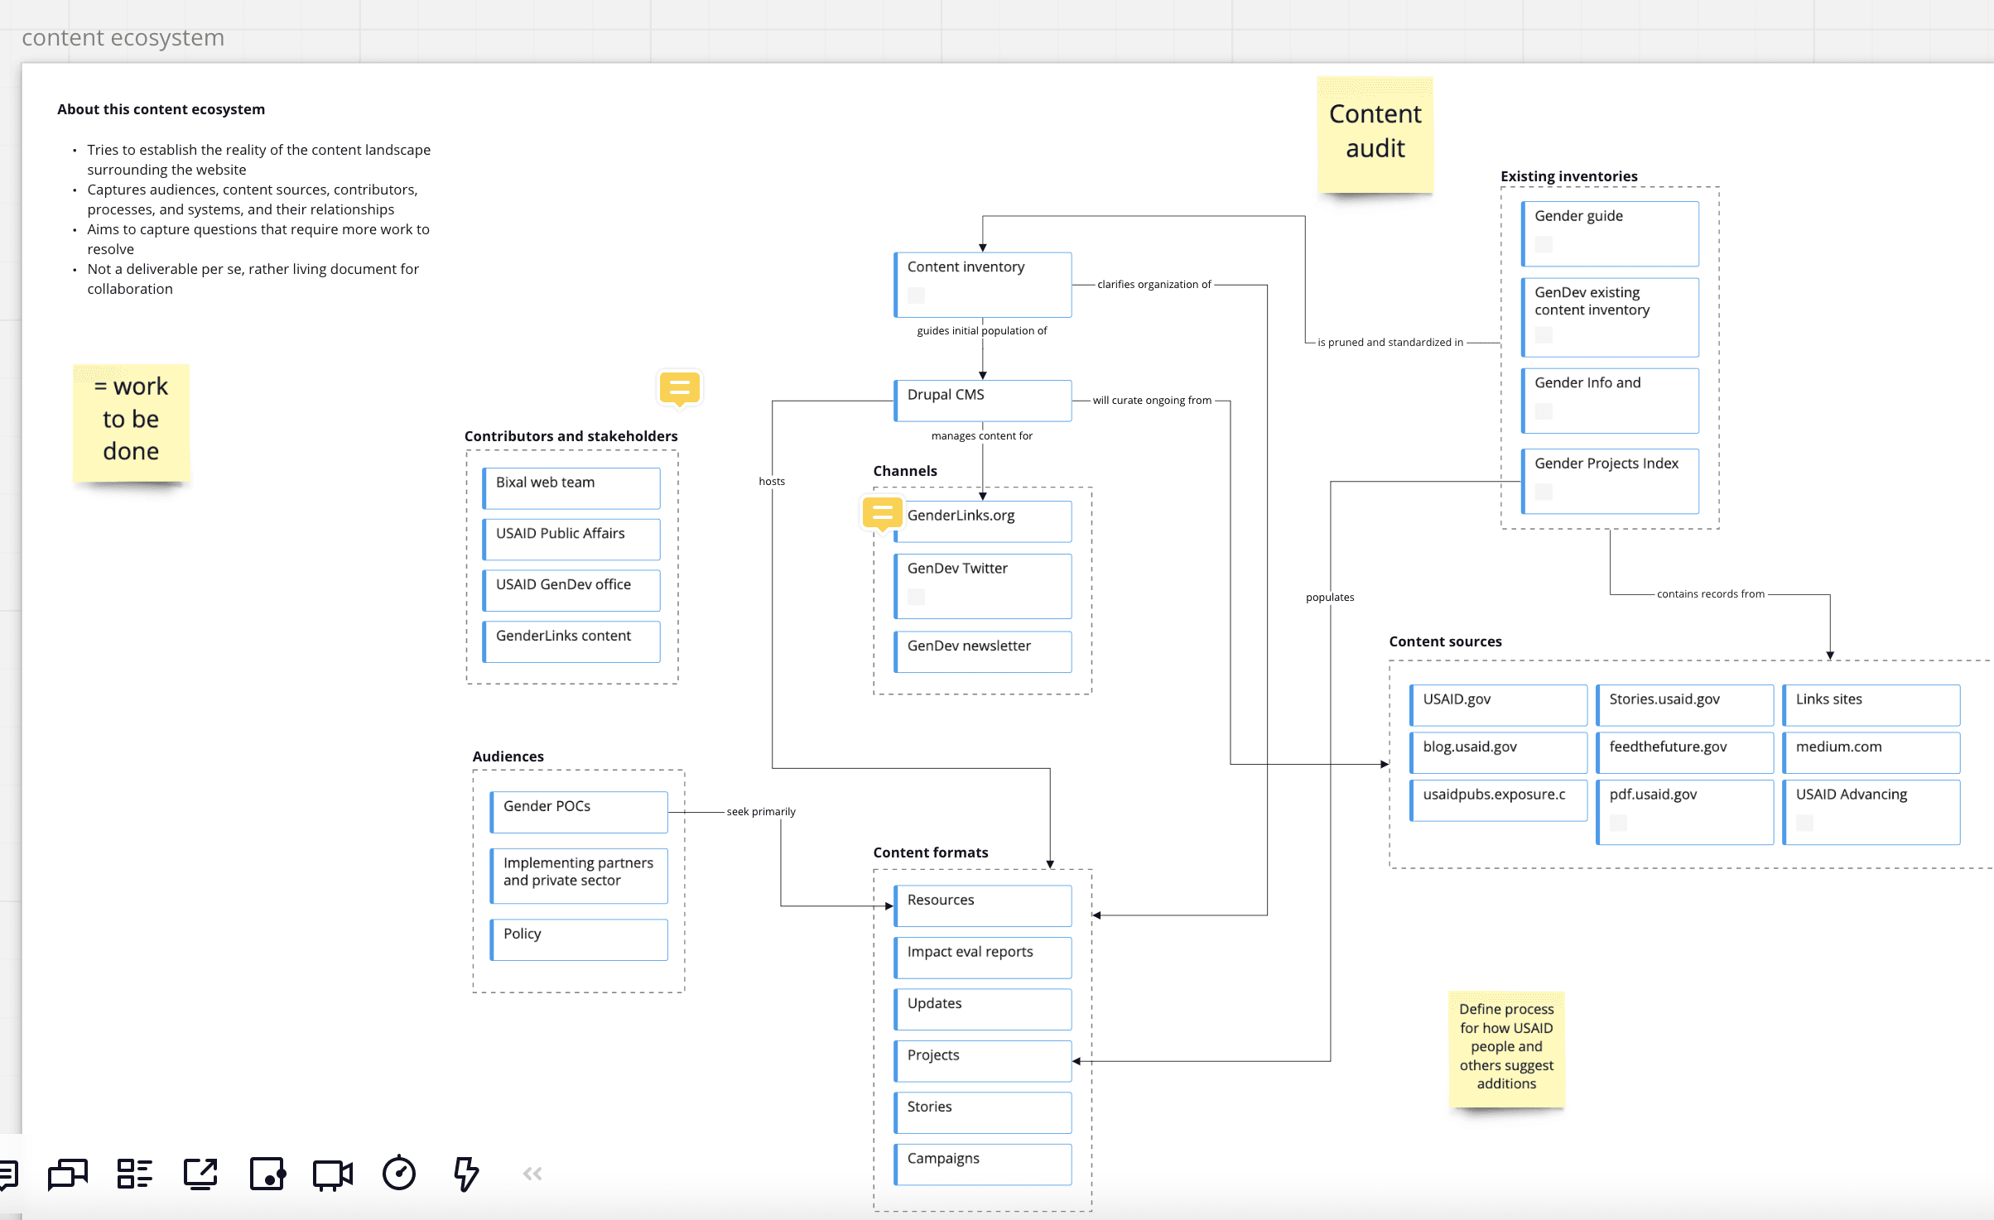Viewport: 1994px width, 1220px height.
Task: Select the 'pdf.usaid.gov' card
Action: [1685, 812]
